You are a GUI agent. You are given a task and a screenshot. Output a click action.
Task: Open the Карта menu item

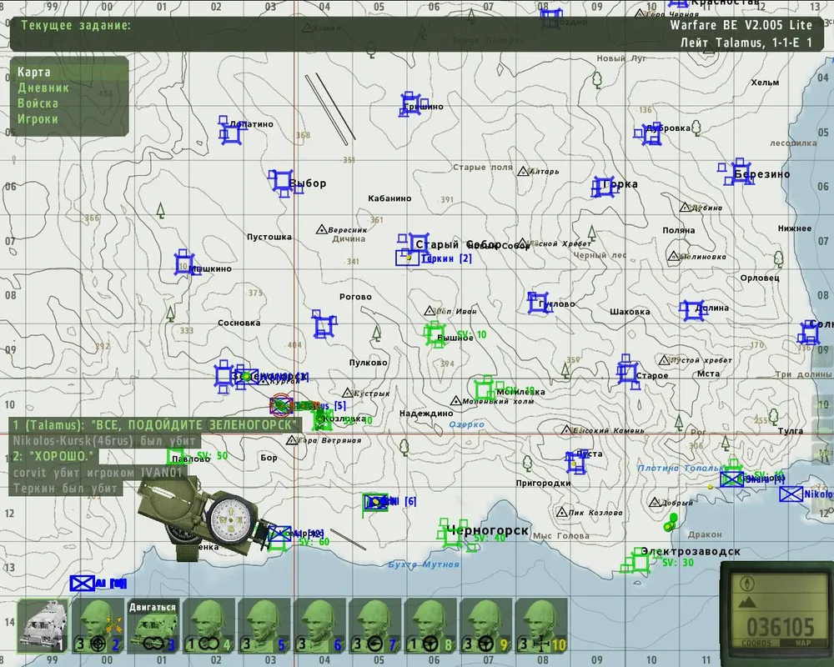[34, 73]
